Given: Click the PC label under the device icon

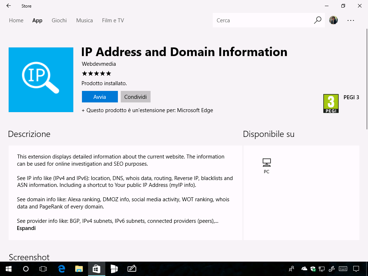Looking at the screenshot, I should 267,171.
